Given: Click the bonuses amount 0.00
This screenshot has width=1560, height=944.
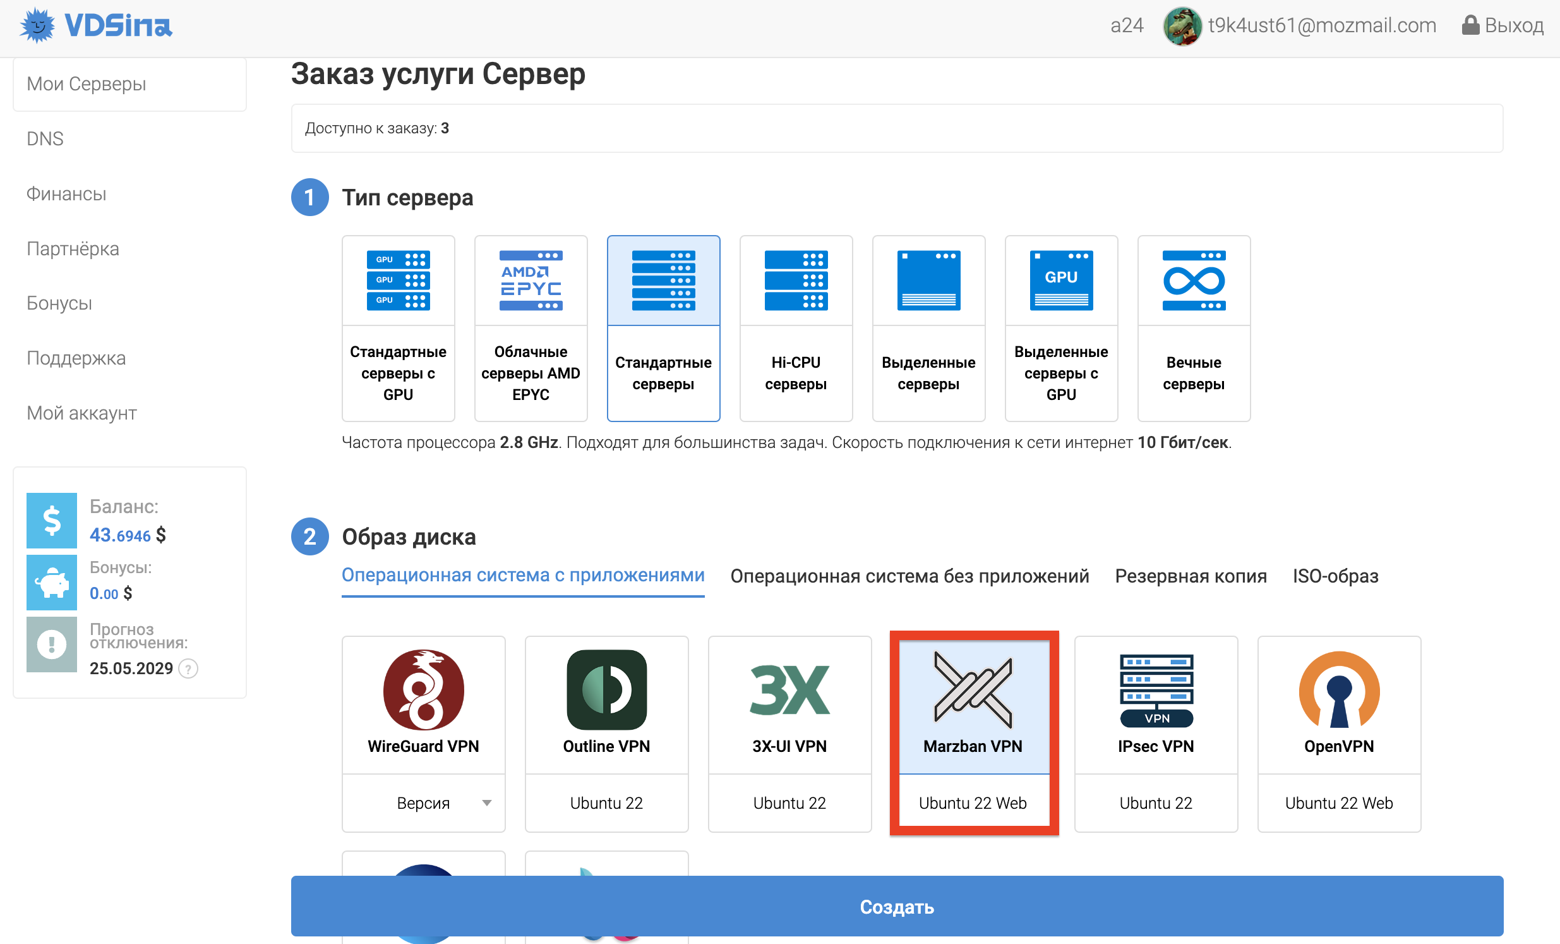Looking at the screenshot, I should [104, 594].
